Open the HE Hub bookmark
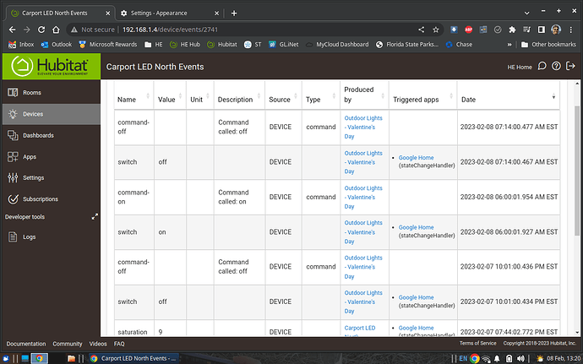 click(x=184, y=44)
